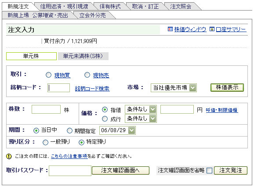Click the 株価表示 button
This screenshot has width=254, height=187.
[227, 87]
